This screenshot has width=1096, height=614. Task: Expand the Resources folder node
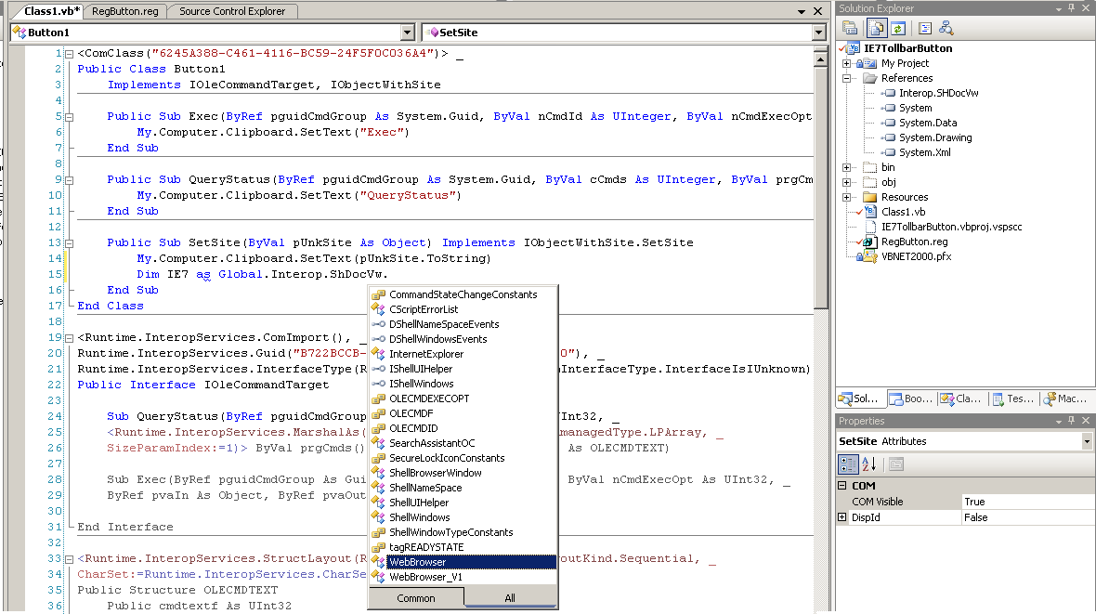[846, 197]
